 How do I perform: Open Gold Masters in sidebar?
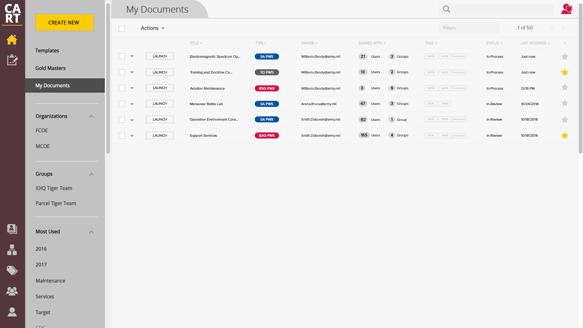(50, 68)
